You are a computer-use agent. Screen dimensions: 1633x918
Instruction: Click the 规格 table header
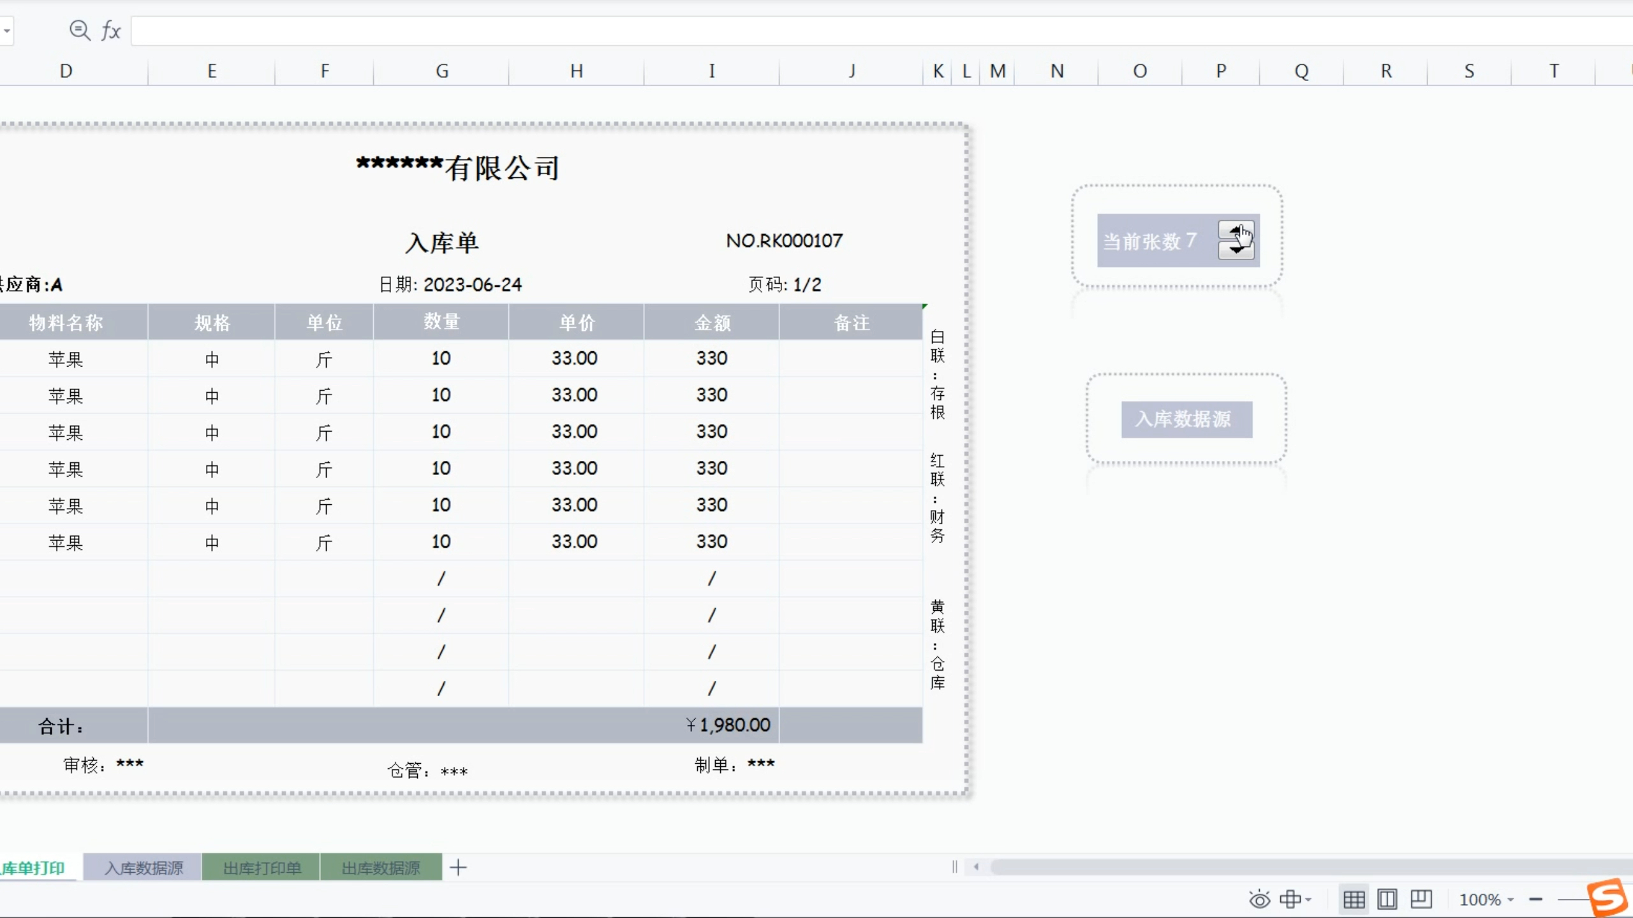tap(212, 323)
